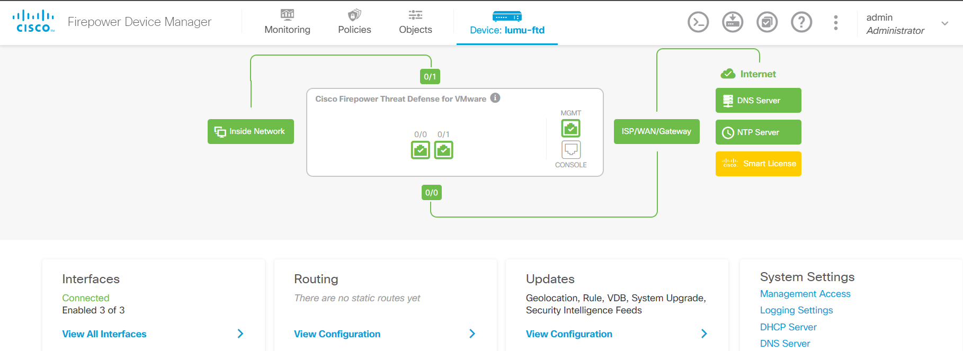Viewport: 963px width, 351px height.
Task: Click the 0/1 interface port icon
Action: click(x=443, y=150)
